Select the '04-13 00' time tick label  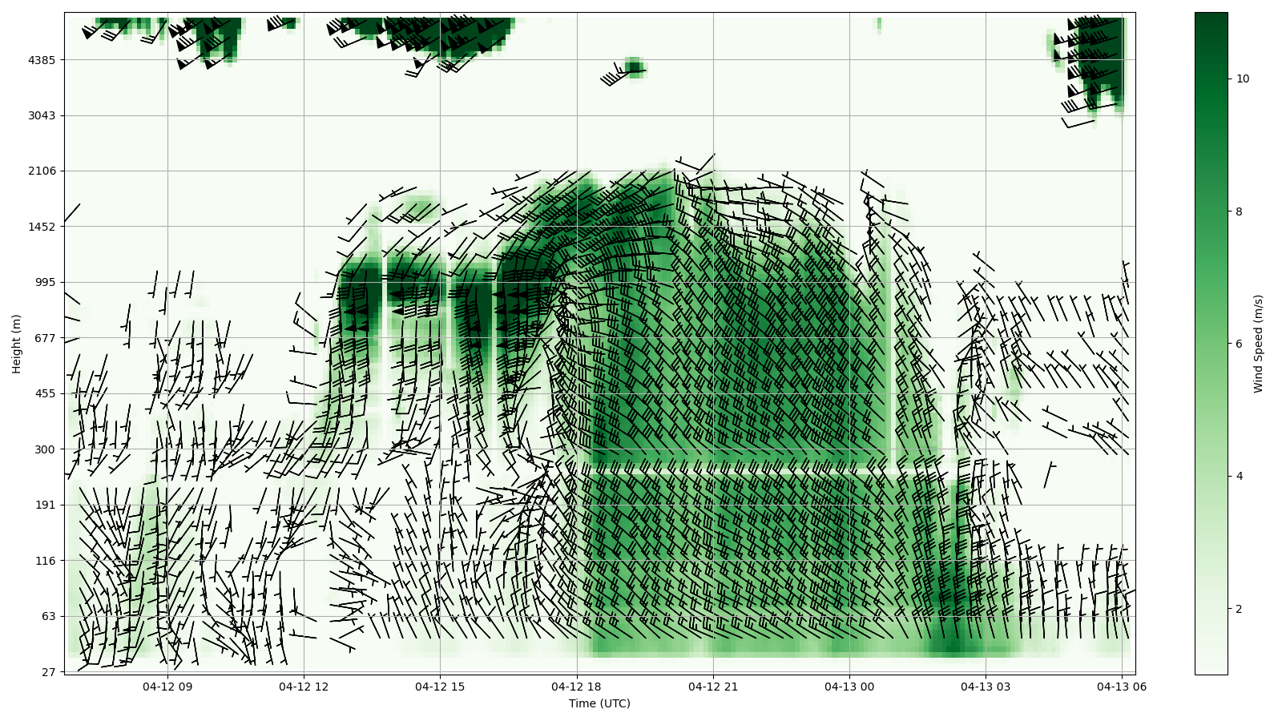tap(849, 687)
